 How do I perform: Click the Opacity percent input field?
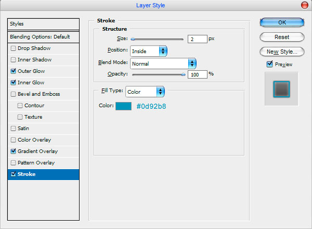click(x=198, y=74)
